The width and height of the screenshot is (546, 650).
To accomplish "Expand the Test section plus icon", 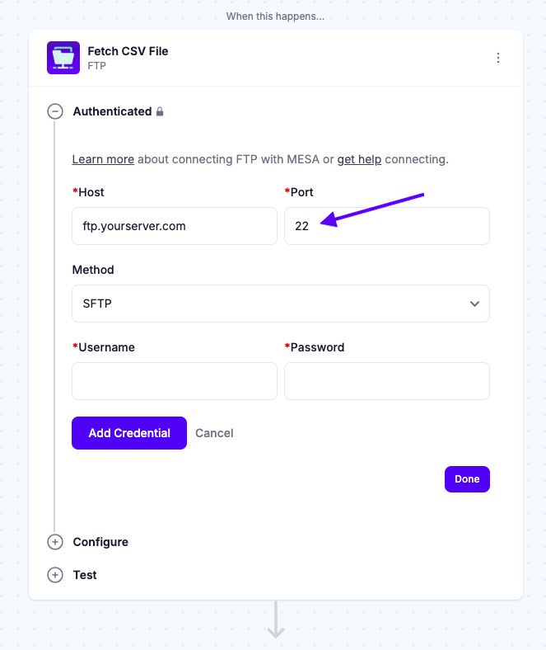I will (x=55, y=575).
